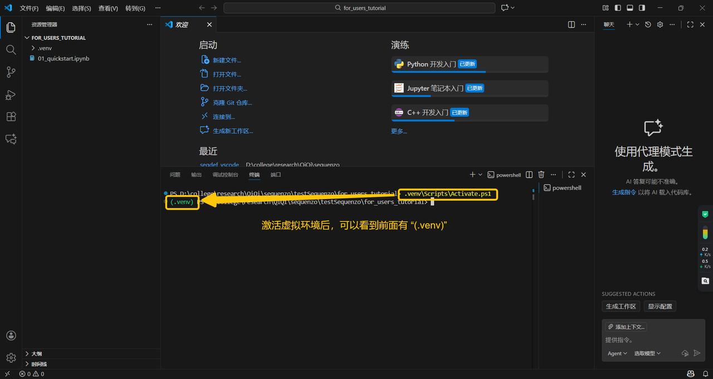Split the terminal panel

pos(529,175)
